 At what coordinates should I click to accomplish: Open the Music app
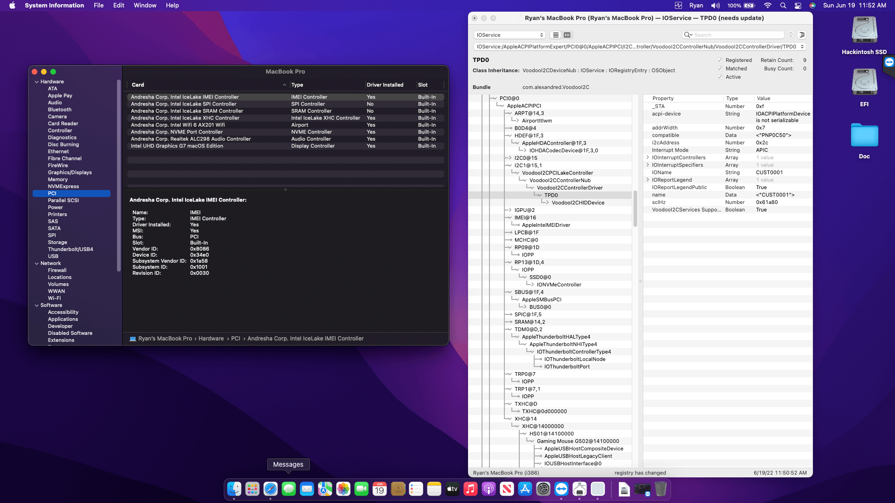pyautogui.click(x=470, y=489)
